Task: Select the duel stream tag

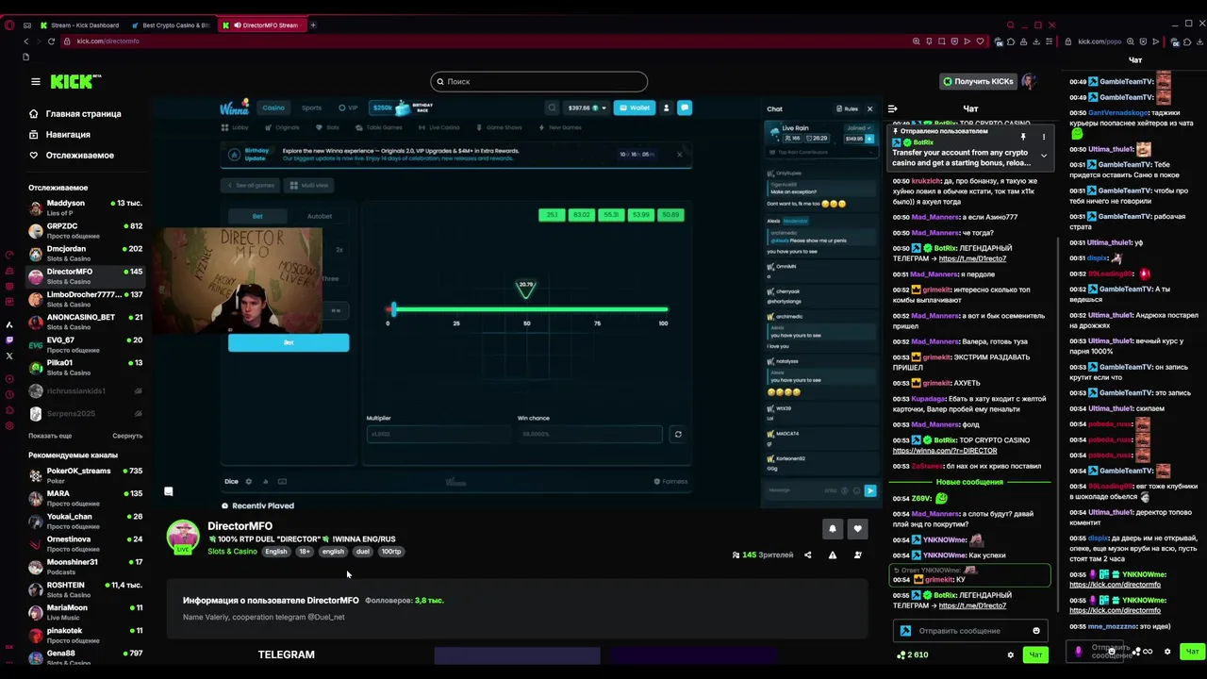Action: 363,552
